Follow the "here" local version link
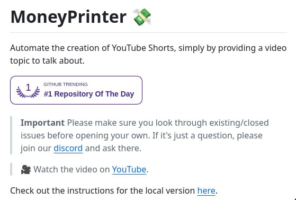Screen dimensions: 296x200 tap(207, 190)
